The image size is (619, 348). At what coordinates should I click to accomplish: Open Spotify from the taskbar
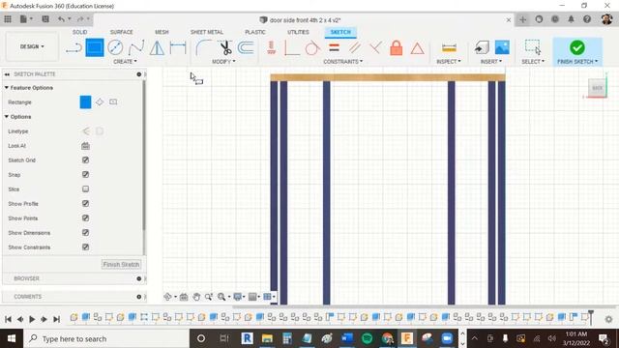(367, 338)
